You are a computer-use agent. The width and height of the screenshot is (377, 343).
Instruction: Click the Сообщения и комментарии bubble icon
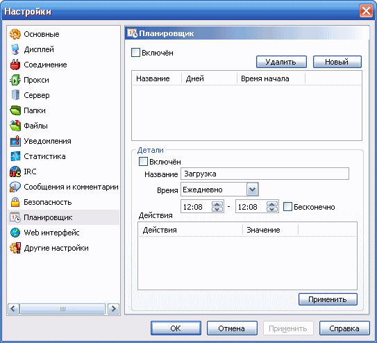click(x=15, y=187)
